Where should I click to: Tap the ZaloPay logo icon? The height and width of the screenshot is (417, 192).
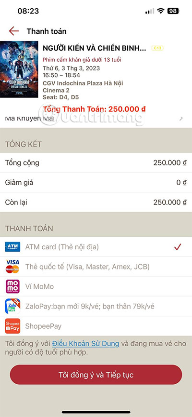[12, 306]
